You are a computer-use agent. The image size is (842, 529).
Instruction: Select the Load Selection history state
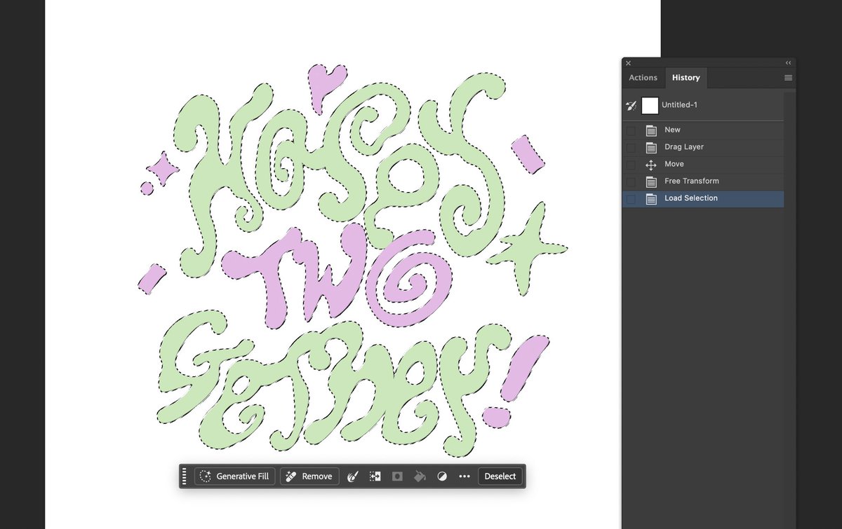(x=703, y=198)
